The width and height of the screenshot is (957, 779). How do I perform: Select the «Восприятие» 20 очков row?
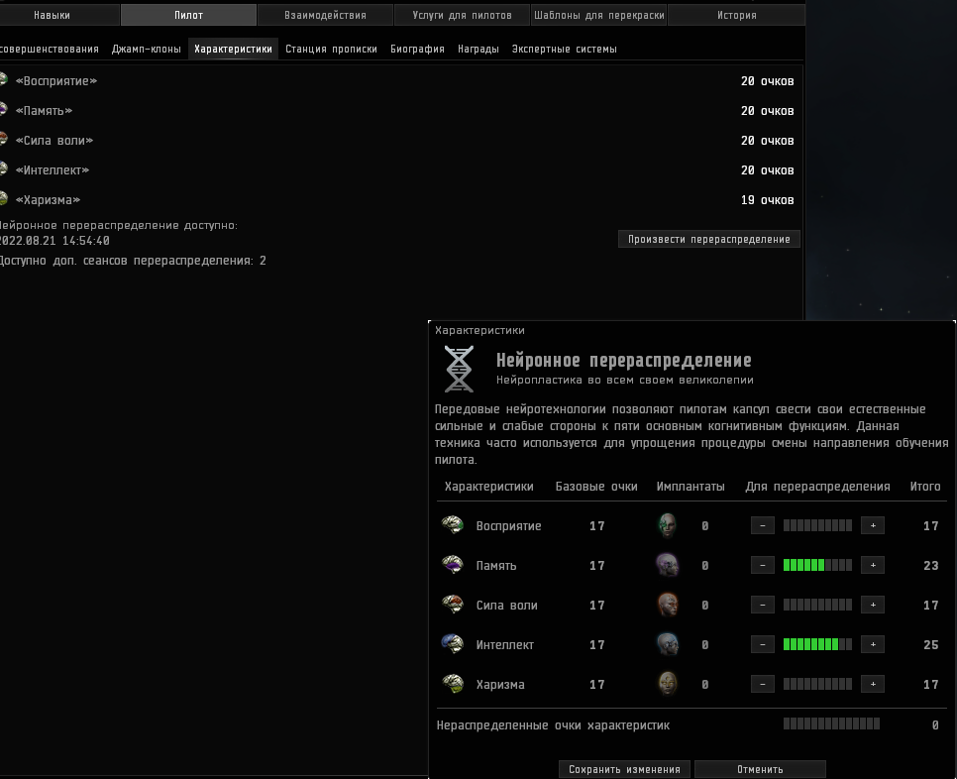point(400,81)
